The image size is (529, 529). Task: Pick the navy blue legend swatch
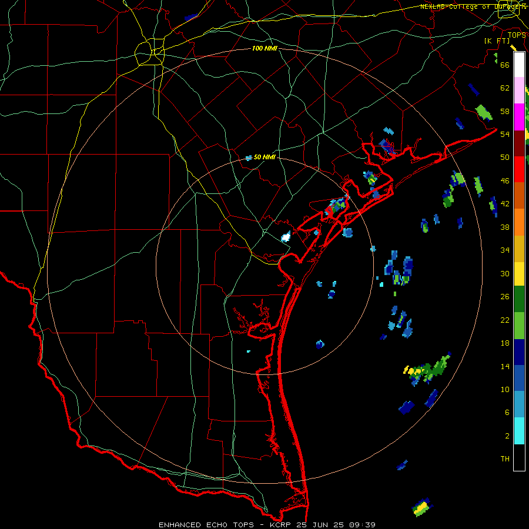pyautogui.click(x=519, y=352)
